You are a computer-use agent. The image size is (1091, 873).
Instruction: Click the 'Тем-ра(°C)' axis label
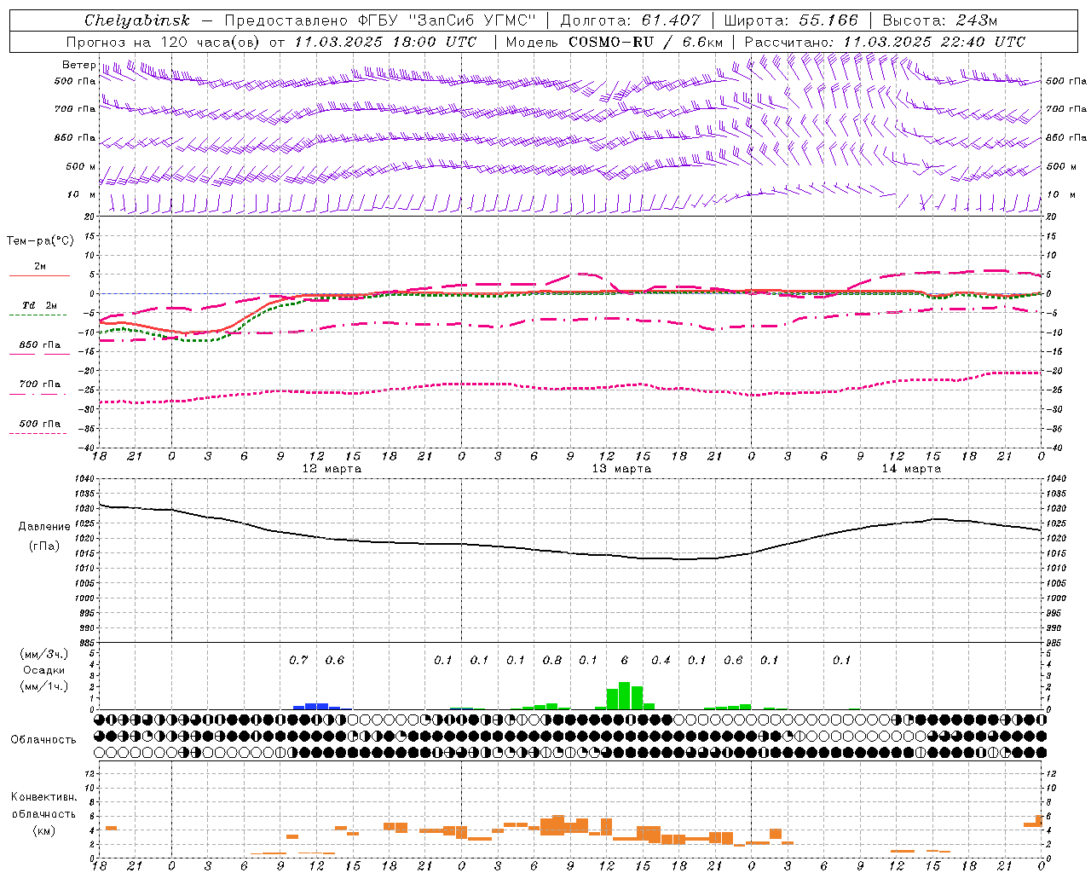point(40,241)
